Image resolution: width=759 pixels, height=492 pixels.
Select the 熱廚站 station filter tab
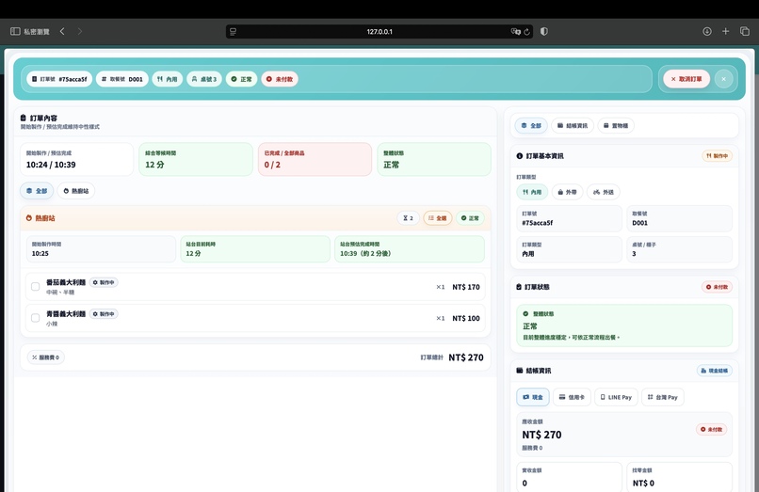point(76,191)
